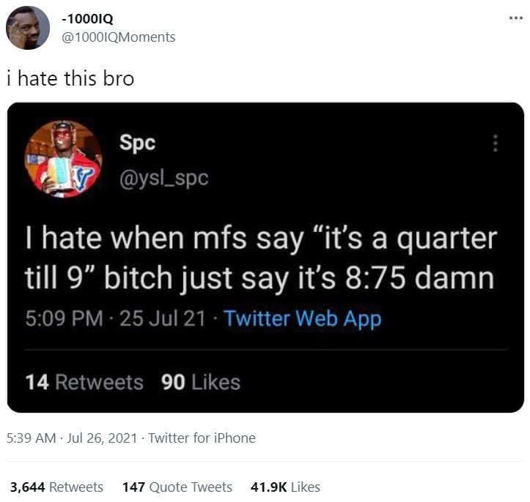View the 90 Likes in quoted tweet
Image resolution: width=530 pixels, height=502 pixels.
click(201, 382)
